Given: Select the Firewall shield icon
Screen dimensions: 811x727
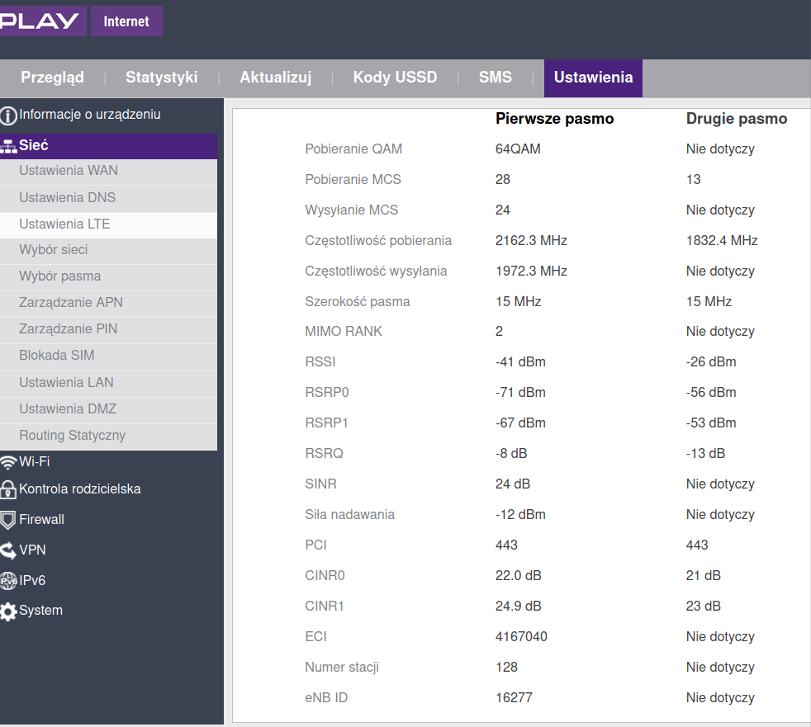Looking at the screenshot, I should click(x=9, y=519).
